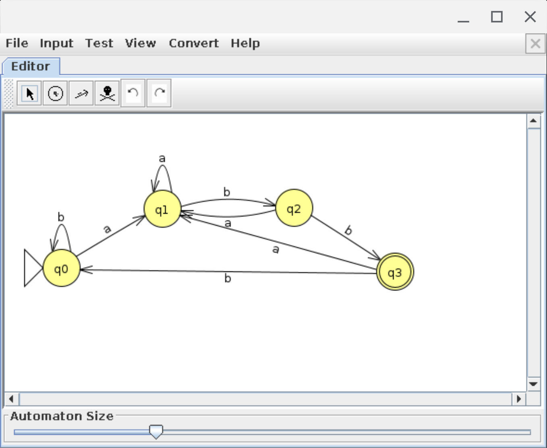547x448 pixels.
Task: Close the Editor tab with X icon
Action: click(x=535, y=43)
